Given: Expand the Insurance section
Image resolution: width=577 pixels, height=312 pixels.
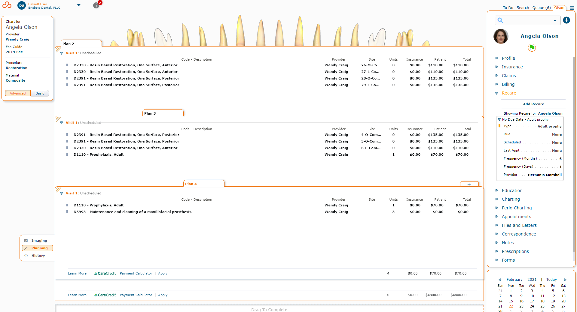Looking at the screenshot, I should 512,67.
